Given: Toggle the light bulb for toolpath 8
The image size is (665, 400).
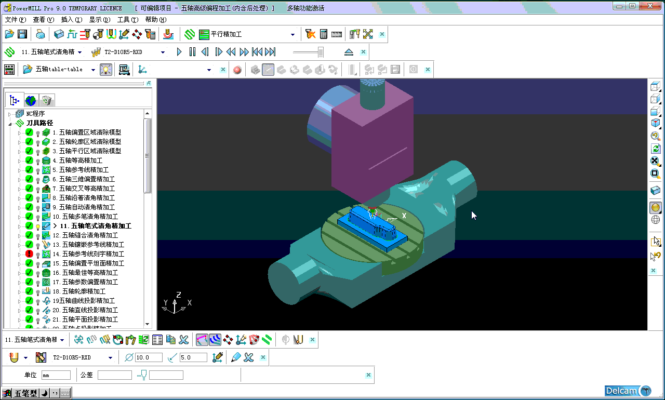Looking at the screenshot, I should 38,198.
